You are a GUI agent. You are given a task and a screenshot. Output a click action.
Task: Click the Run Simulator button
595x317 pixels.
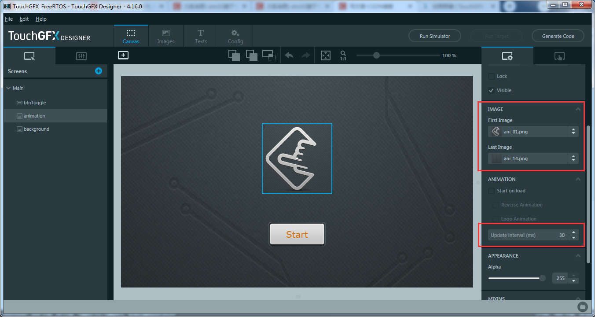point(435,36)
